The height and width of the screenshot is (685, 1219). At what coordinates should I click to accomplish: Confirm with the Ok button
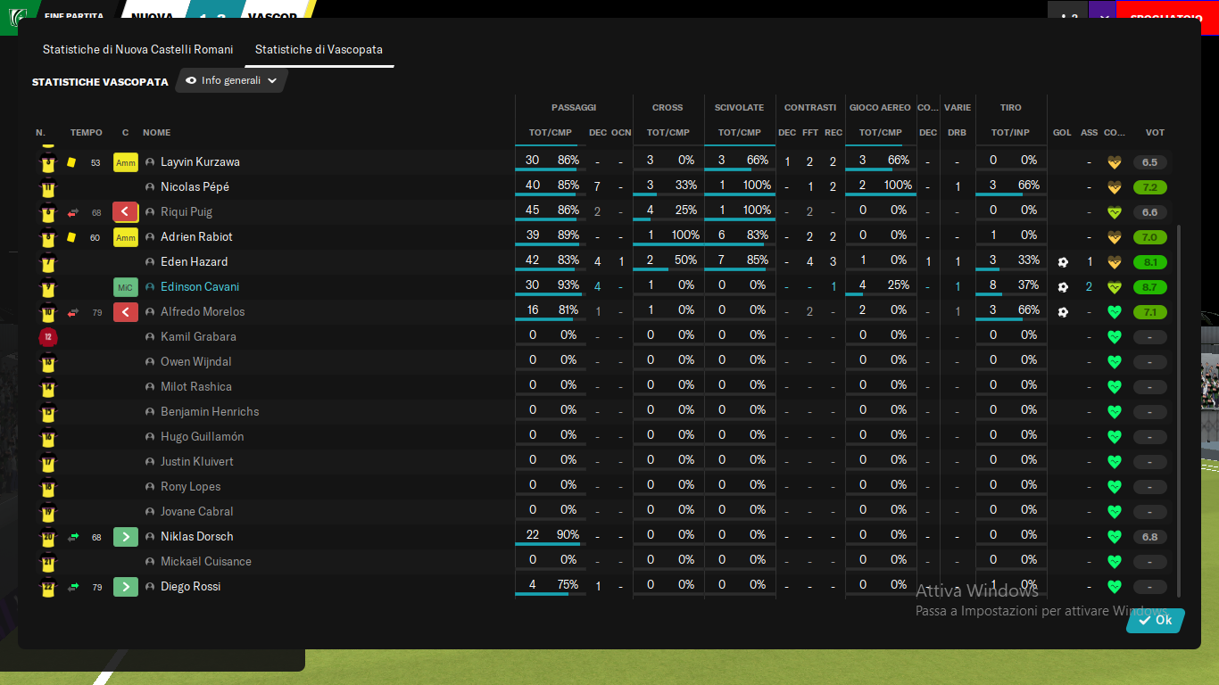[1156, 620]
